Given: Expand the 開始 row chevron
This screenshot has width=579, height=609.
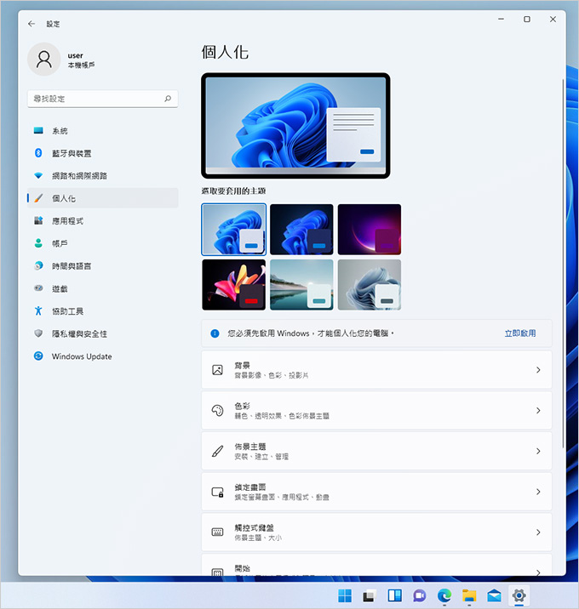Looking at the screenshot, I should pyautogui.click(x=538, y=572).
